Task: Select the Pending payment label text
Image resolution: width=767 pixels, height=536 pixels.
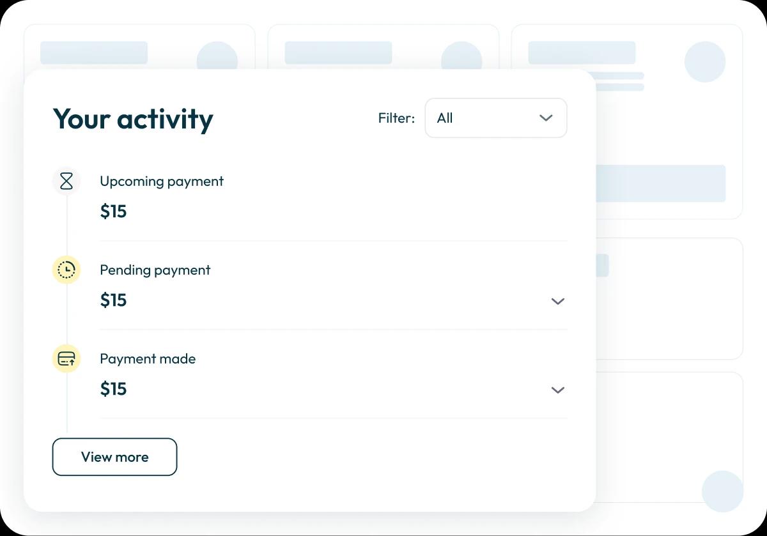Action: (x=155, y=270)
